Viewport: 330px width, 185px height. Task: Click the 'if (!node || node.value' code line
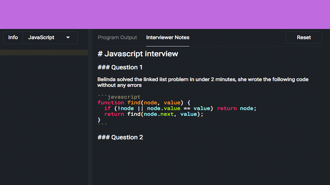point(180,108)
